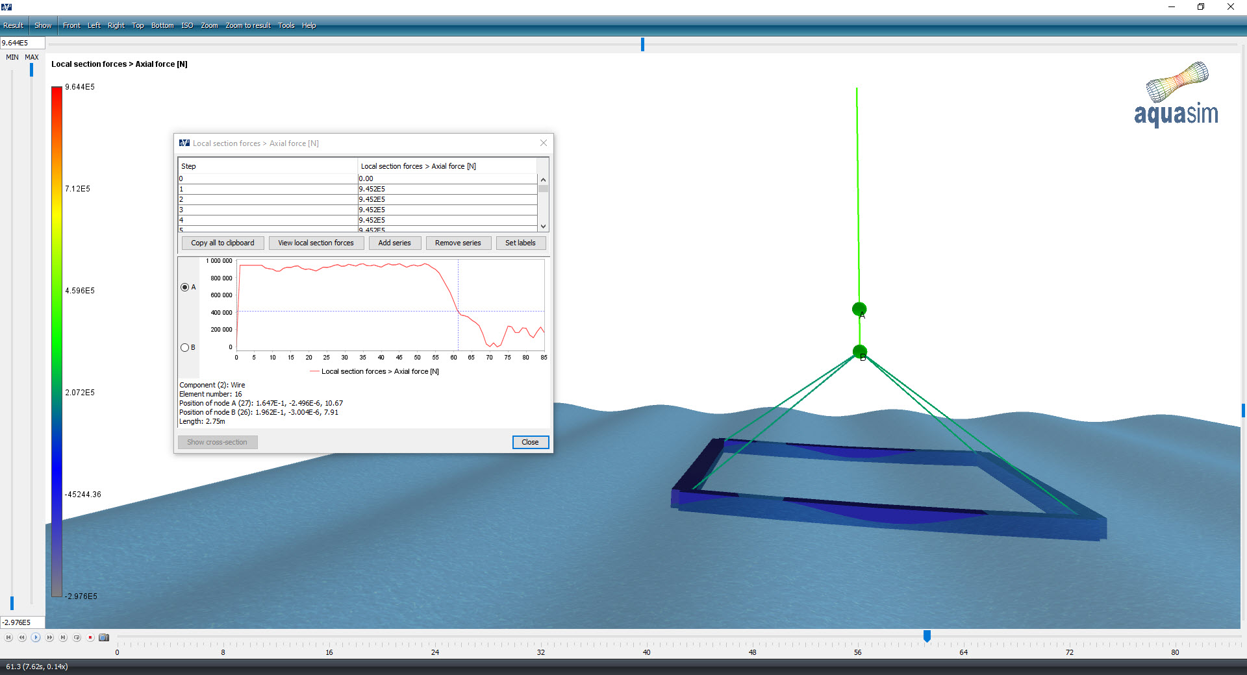Click the fast-forward playback button
The width and height of the screenshot is (1247, 675).
click(x=49, y=637)
